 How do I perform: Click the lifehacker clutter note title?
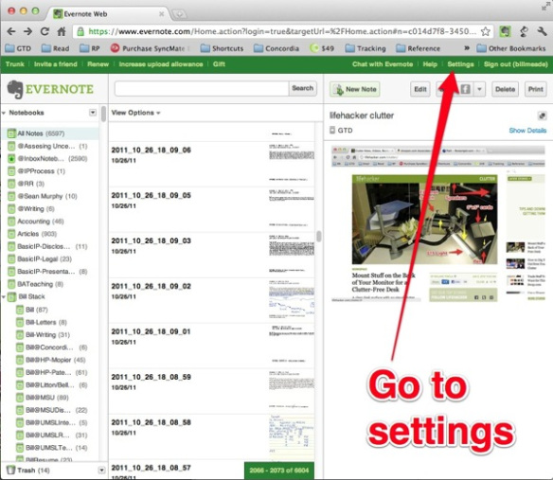tap(362, 116)
